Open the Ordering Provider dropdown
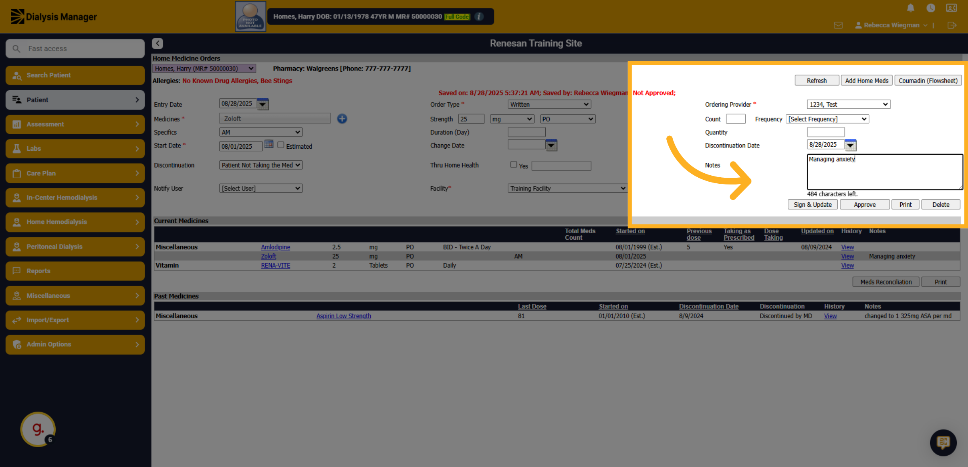Image resolution: width=968 pixels, height=467 pixels. (848, 104)
